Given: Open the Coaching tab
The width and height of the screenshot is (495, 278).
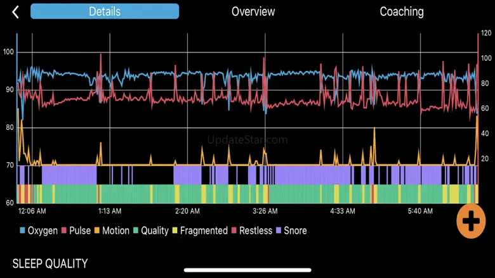Looking at the screenshot, I should pos(402,11).
